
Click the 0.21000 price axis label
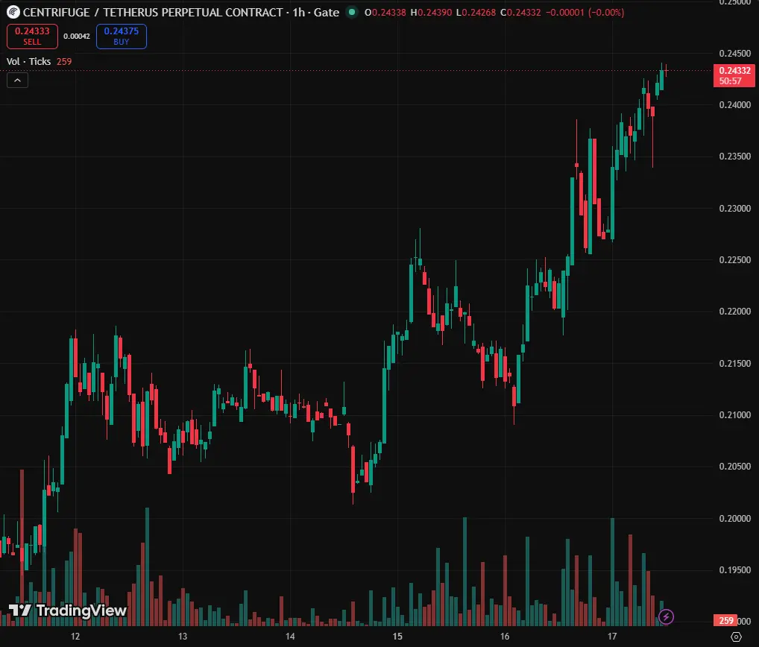click(x=735, y=414)
